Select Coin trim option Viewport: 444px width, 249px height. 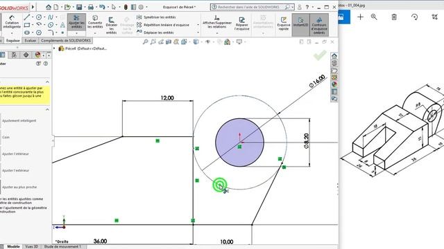pos(6,137)
